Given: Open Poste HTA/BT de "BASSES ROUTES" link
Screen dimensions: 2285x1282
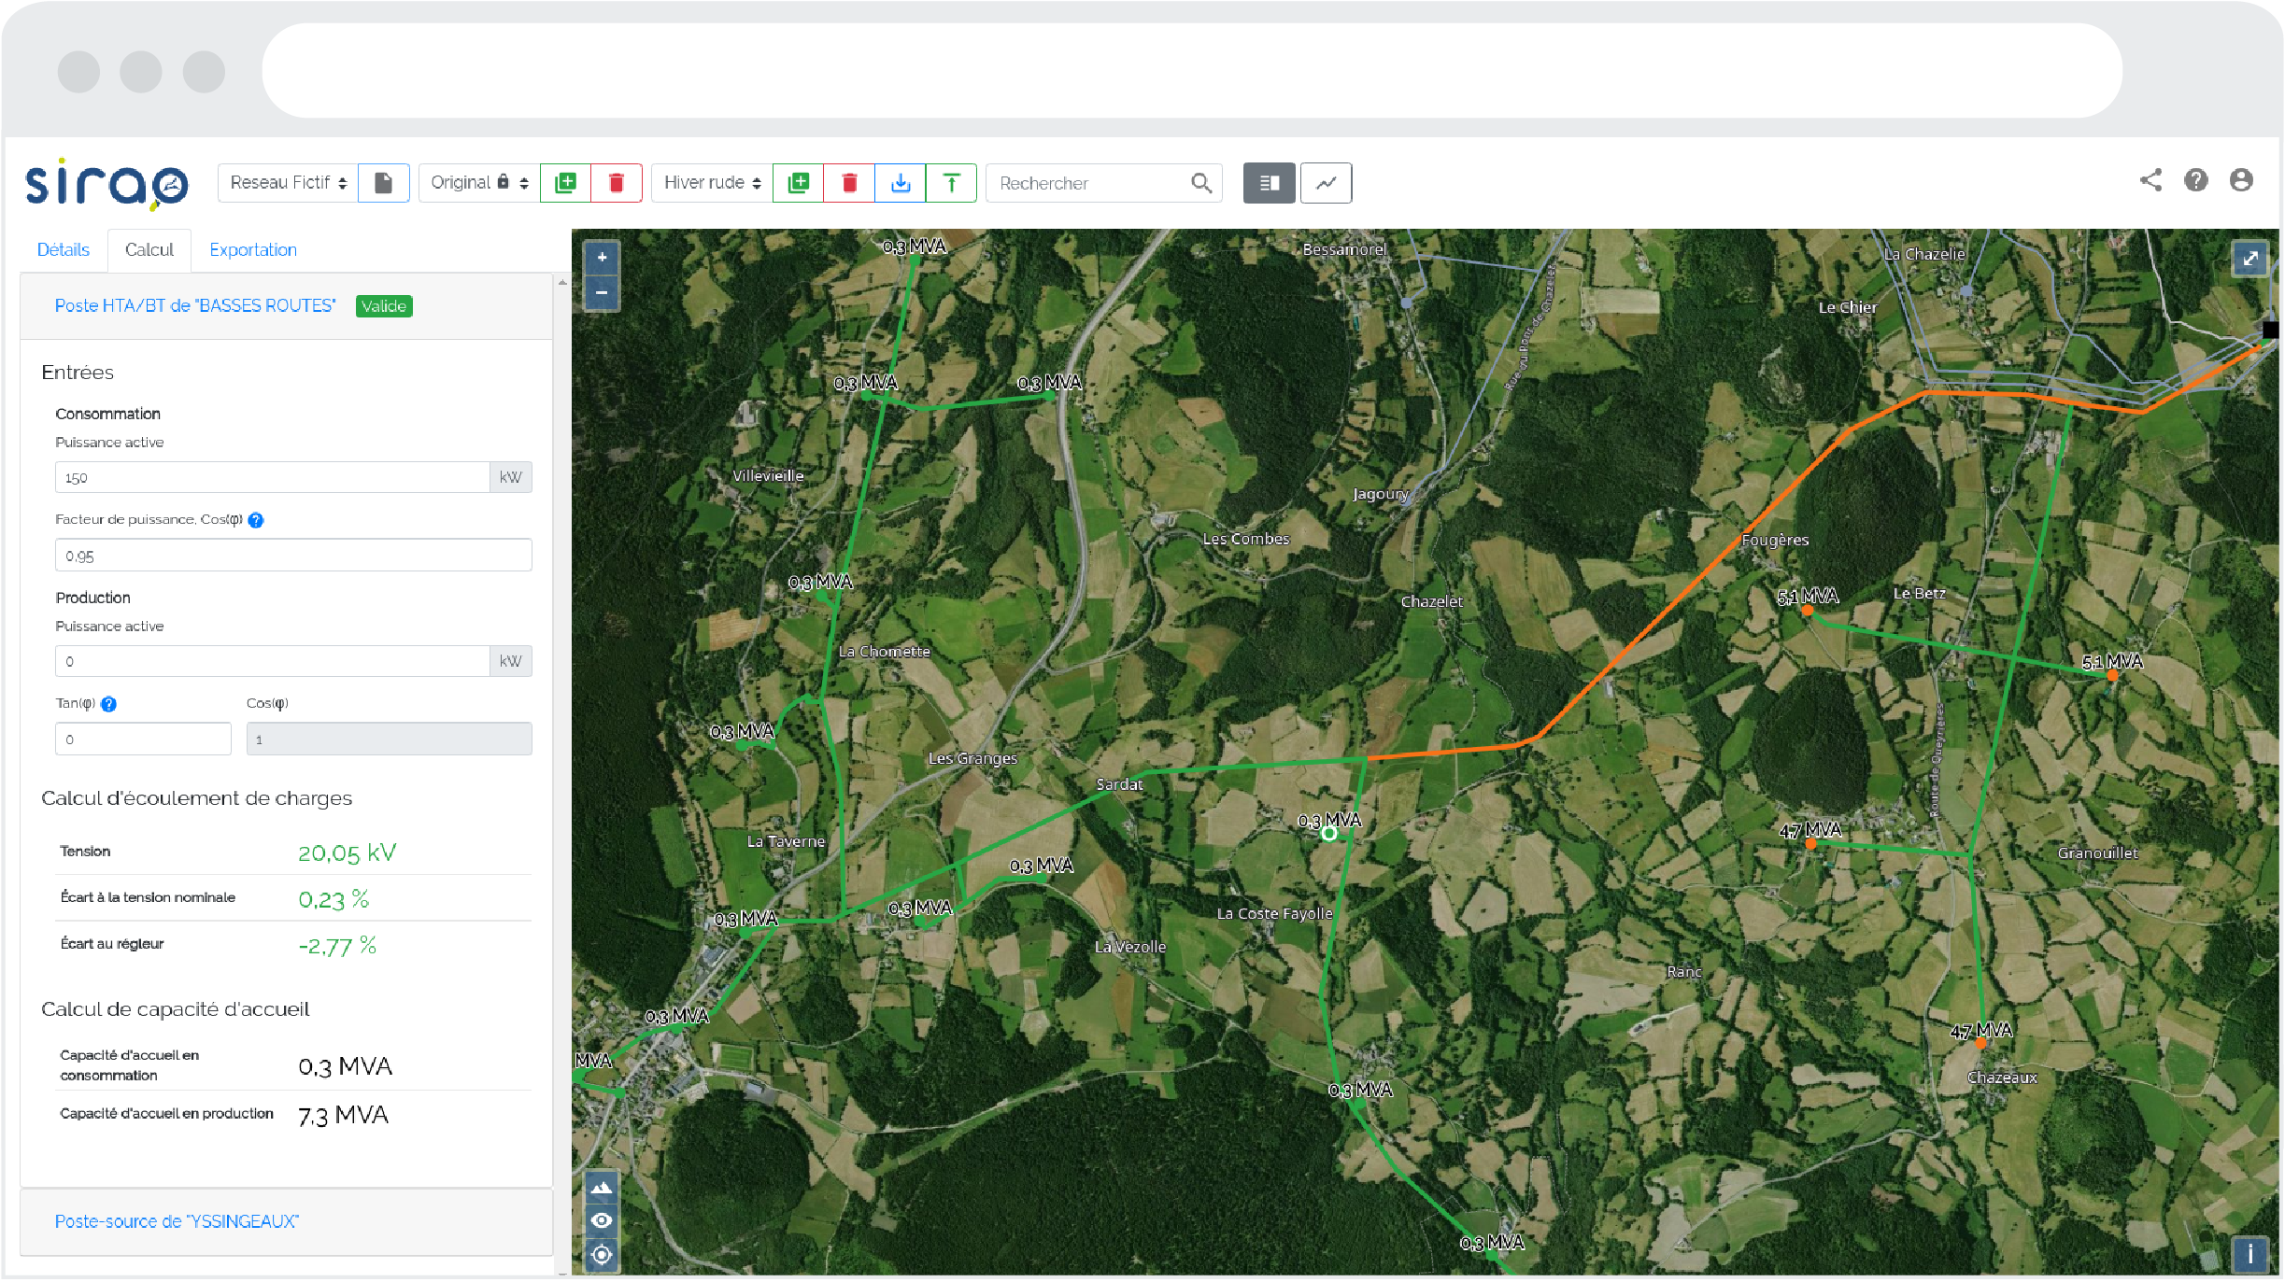Looking at the screenshot, I should [195, 306].
